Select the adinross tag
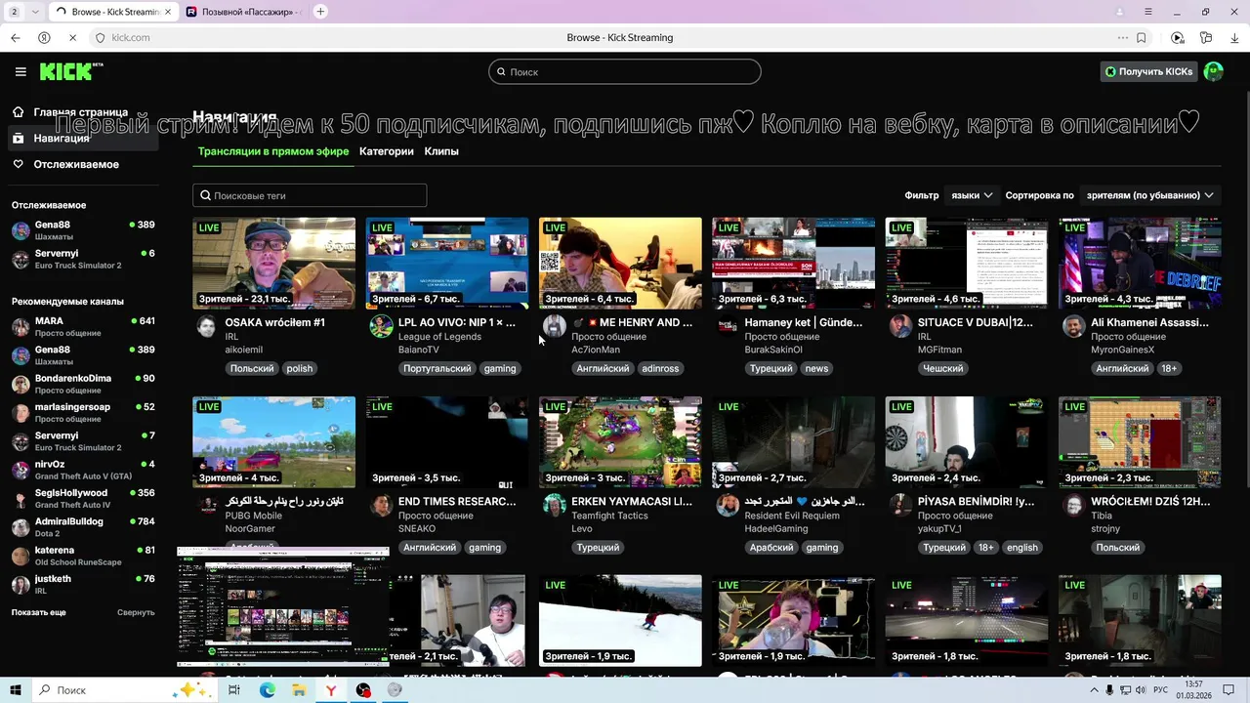1250x703 pixels. tap(660, 368)
